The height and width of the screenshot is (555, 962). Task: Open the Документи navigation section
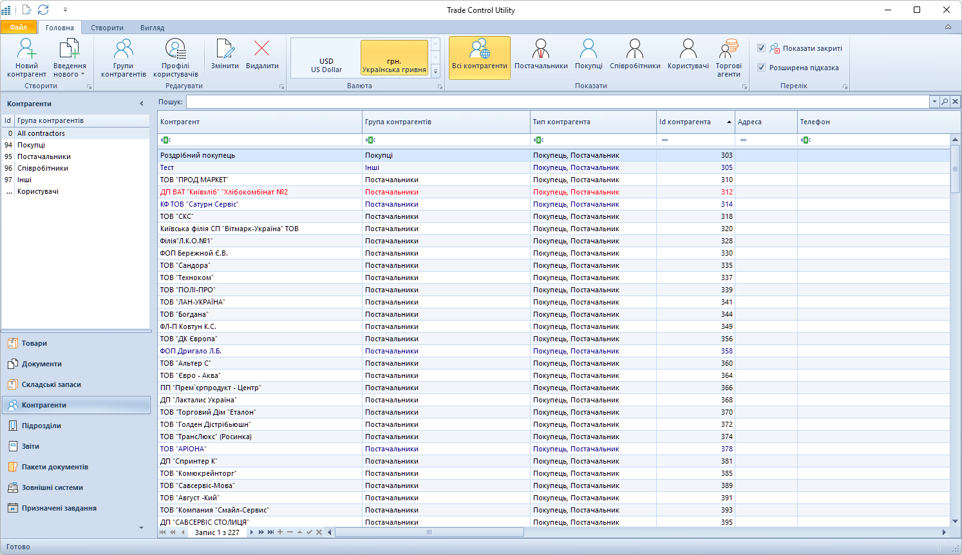point(42,364)
